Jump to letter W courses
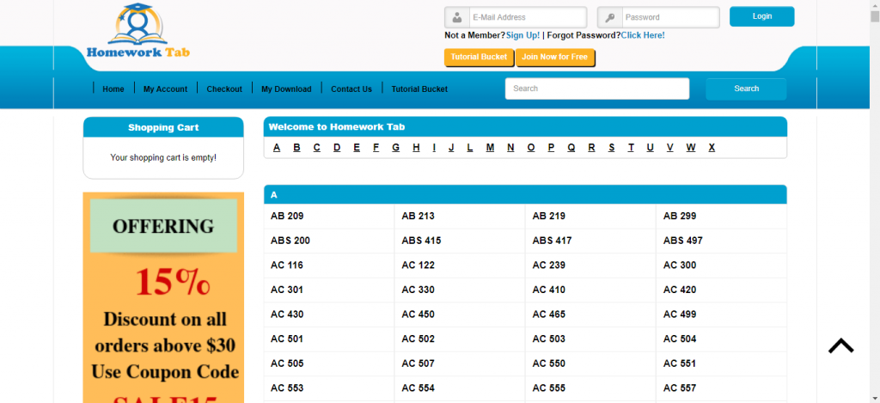This screenshot has height=403, width=880. click(x=690, y=148)
